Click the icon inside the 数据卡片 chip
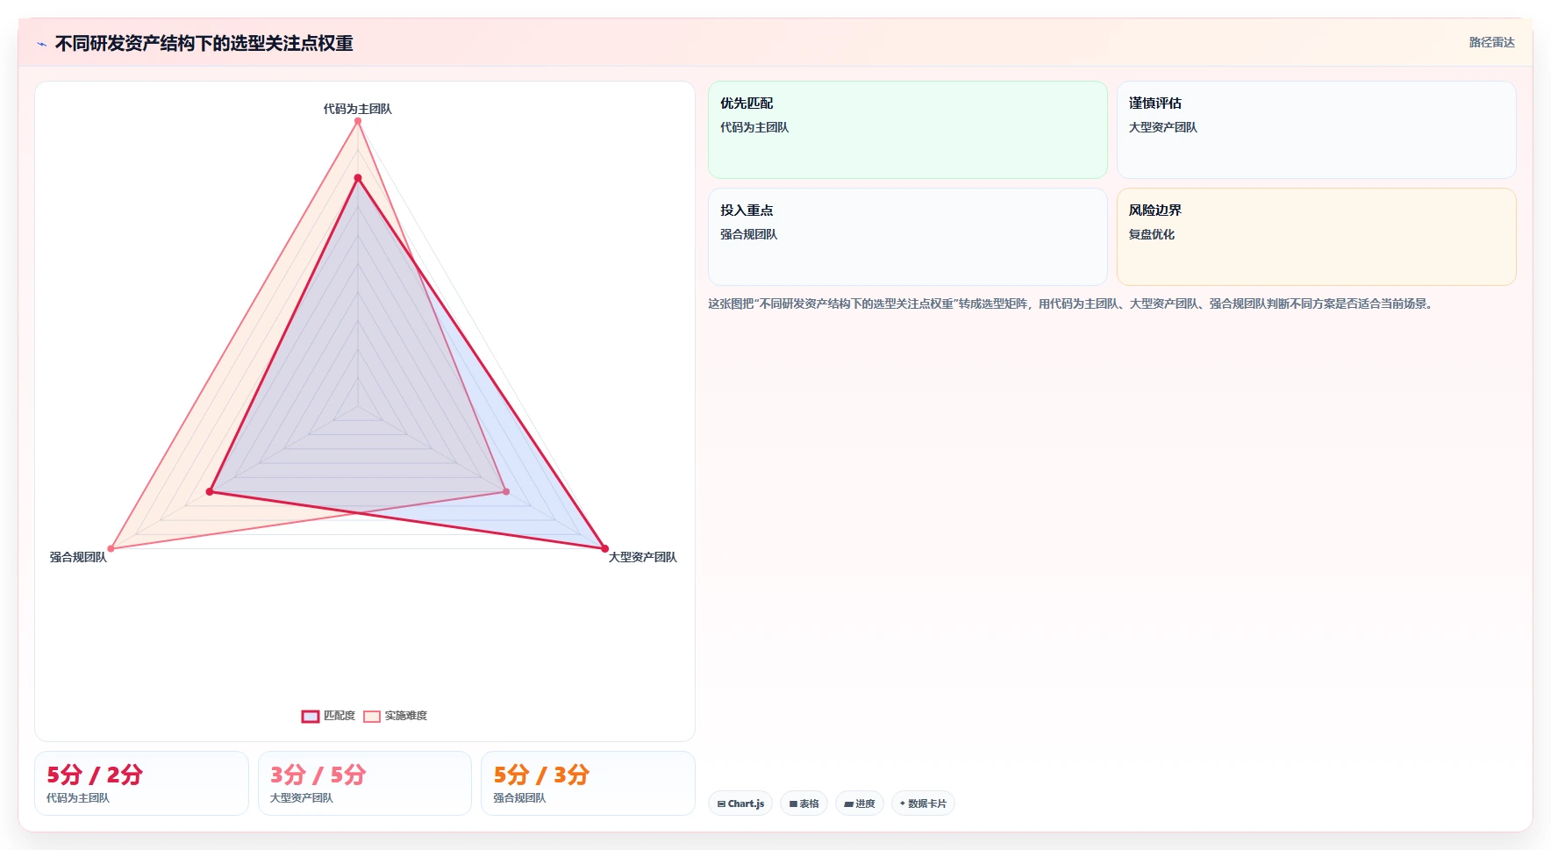The width and height of the screenshot is (1551, 850). [x=903, y=804]
